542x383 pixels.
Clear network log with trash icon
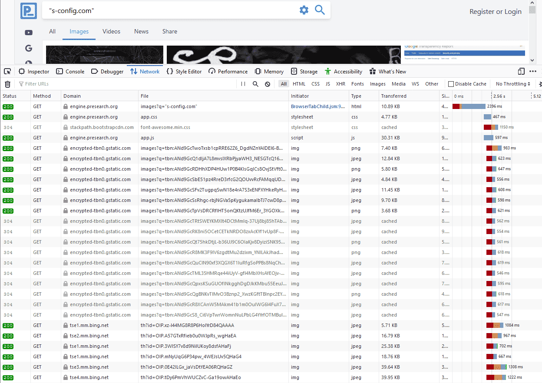[7, 84]
